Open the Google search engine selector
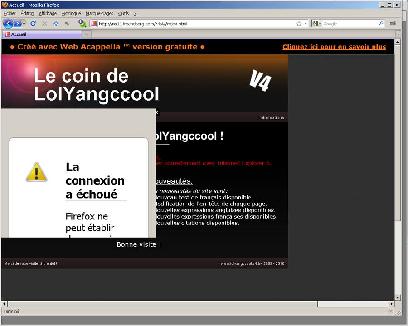Viewport: 408px width, 326px height. (x=317, y=24)
